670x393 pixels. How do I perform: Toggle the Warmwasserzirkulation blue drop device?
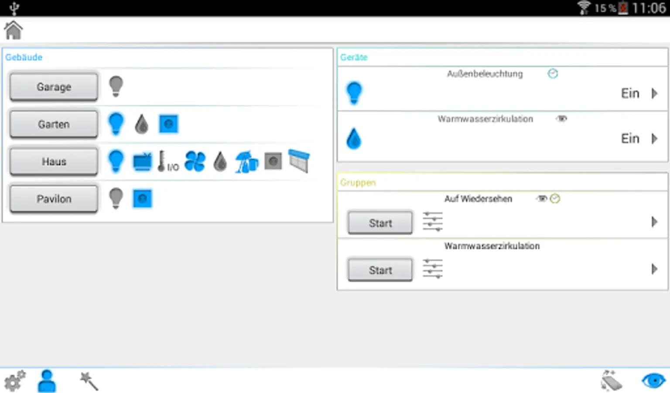point(354,138)
